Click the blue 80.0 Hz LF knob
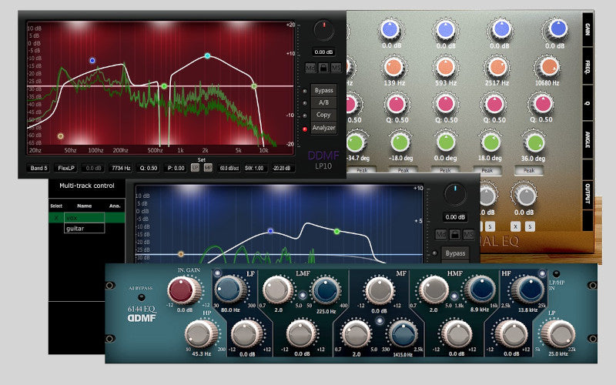 coord(229,290)
